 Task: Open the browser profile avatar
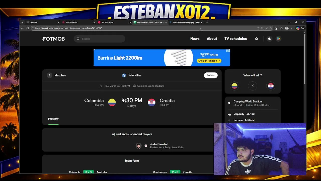[287, 28]
